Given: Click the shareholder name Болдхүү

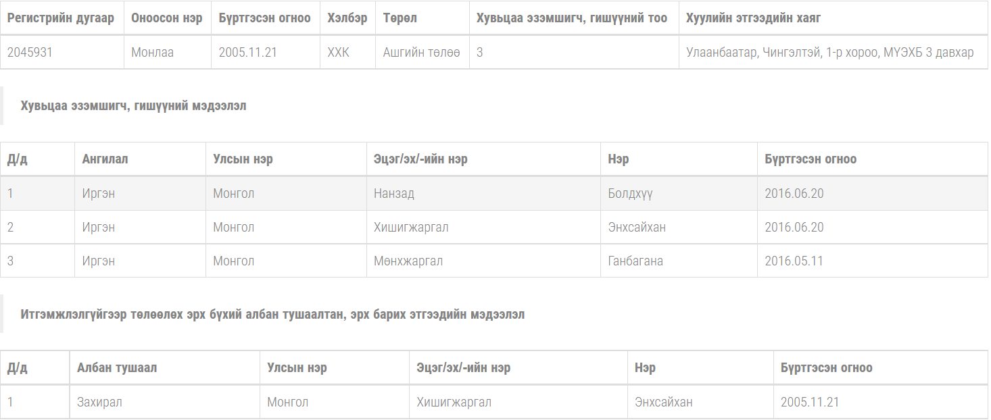Looking at the screenshot, I should pyautogui.click(x=630, y=194).
